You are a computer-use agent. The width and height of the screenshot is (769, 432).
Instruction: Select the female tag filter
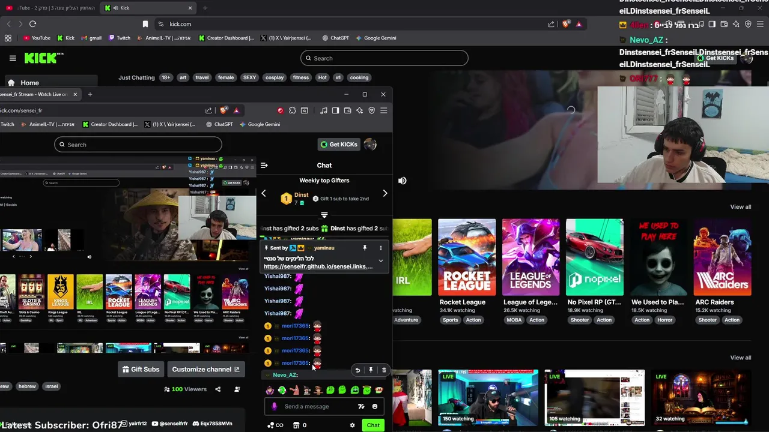[x=226, y=77]
